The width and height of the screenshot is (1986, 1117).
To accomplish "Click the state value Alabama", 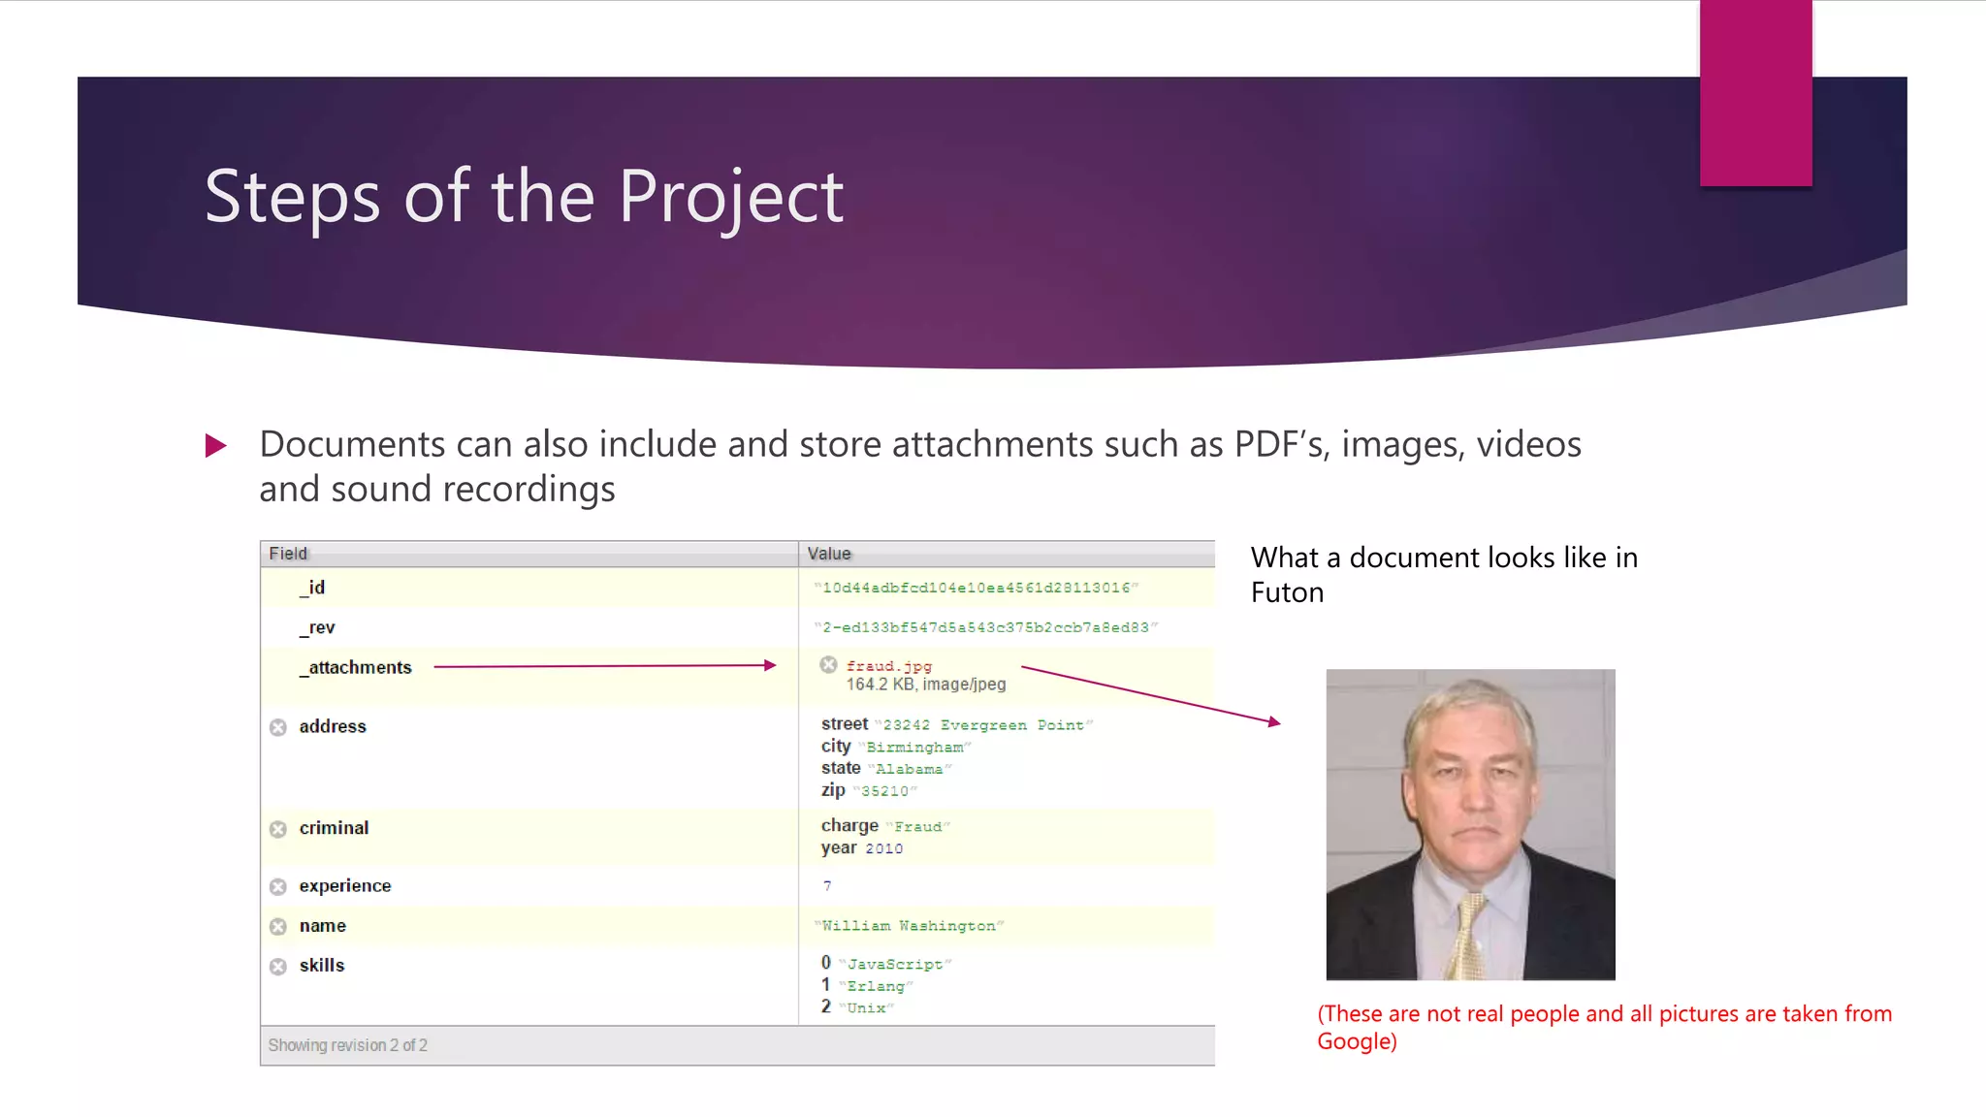I will click(x=909, y=769).
